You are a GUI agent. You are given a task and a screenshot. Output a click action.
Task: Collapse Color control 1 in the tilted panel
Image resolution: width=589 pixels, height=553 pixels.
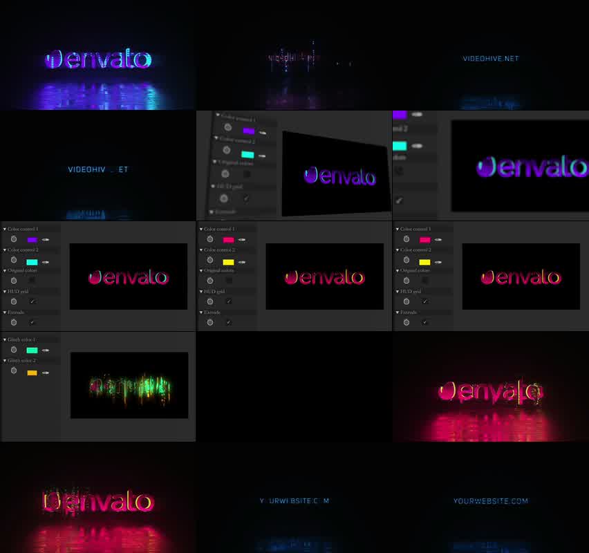218,115
